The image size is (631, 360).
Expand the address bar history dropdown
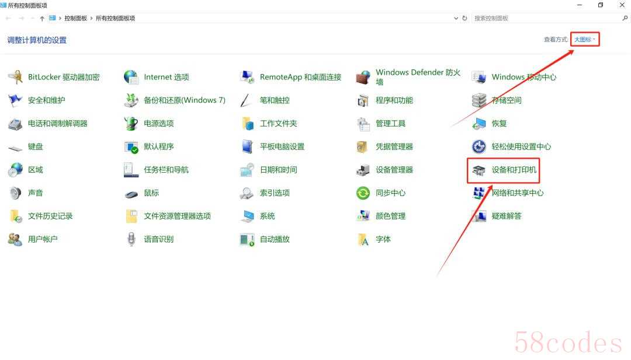point(456,18)
